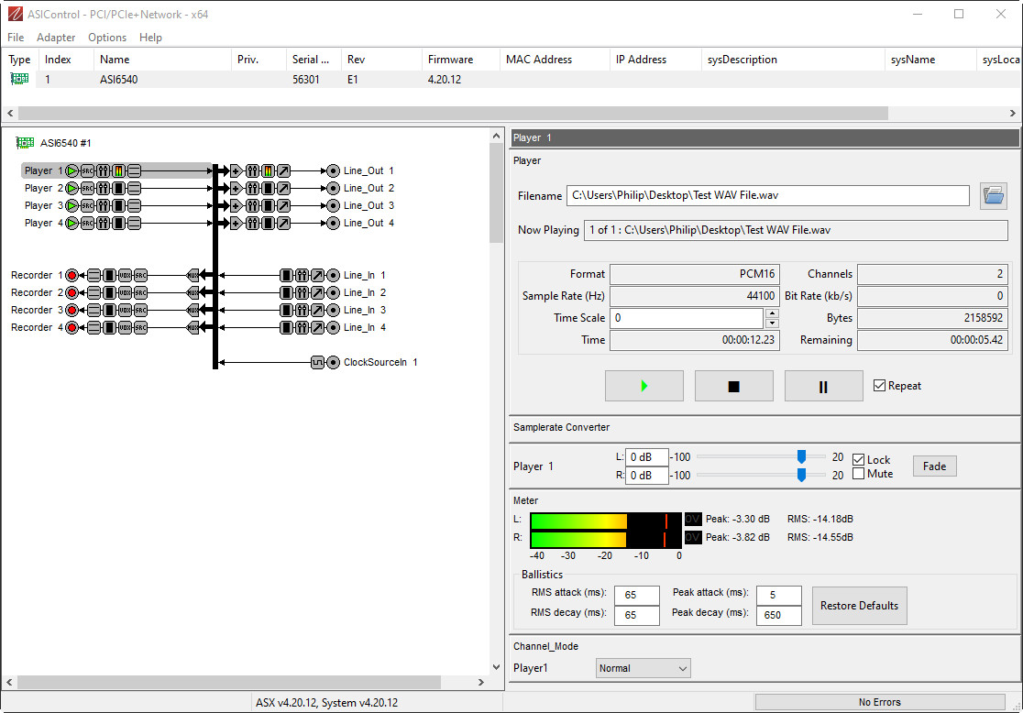Open the Adapter menu
Screen dimensions: 1023x713
56,38
